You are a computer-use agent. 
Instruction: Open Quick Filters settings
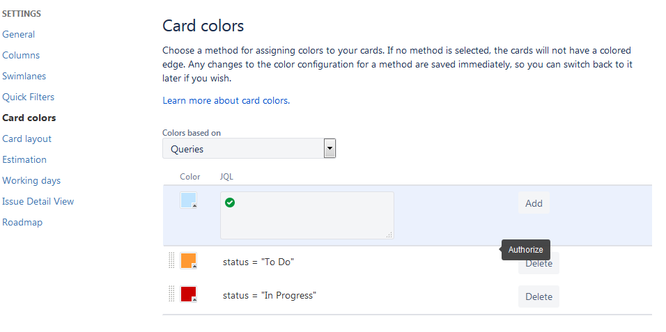click(x=28, y=97)
